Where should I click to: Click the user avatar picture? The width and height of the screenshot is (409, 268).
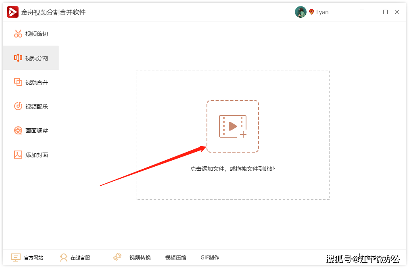tap(300, 12)
